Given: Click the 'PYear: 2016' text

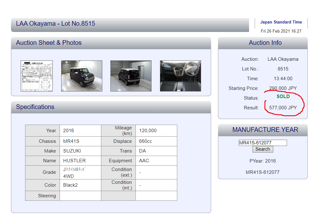Looking at the screenshot, I should [x=263, y=161].
